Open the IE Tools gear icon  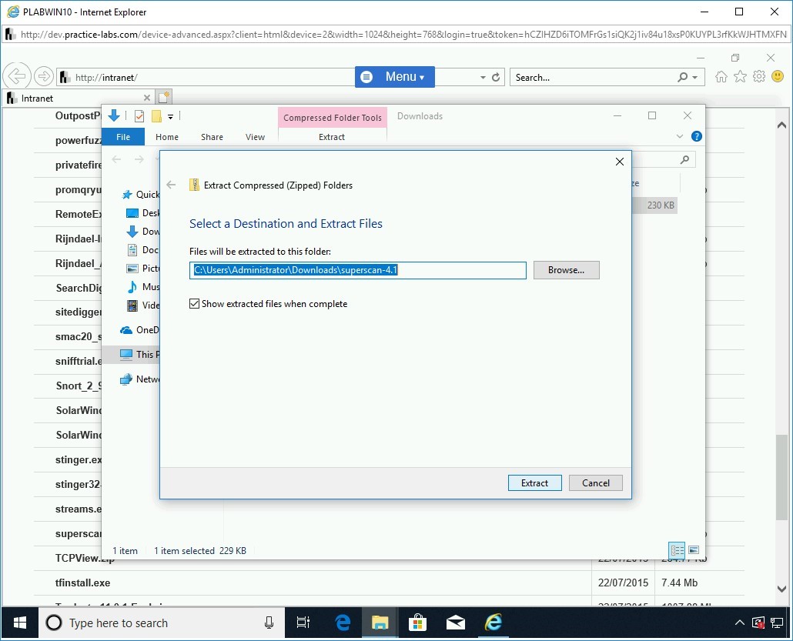pyautogui.click(x=759, y=77)
